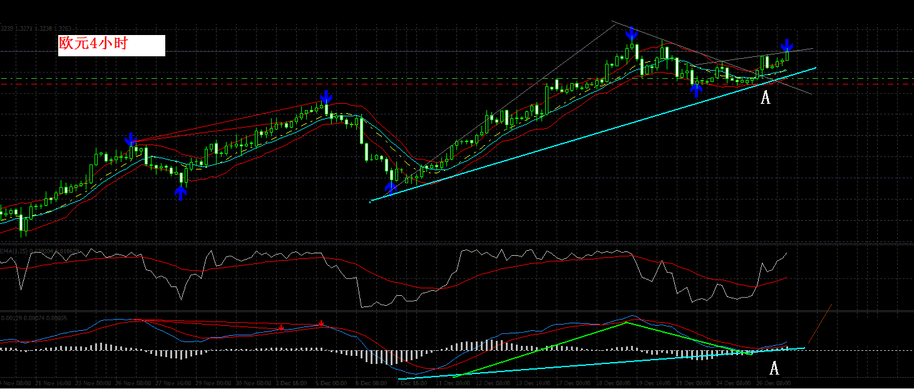Click the letter A label in MACD panel
Screen dimensions: 914x389
[x=774, y=368]
